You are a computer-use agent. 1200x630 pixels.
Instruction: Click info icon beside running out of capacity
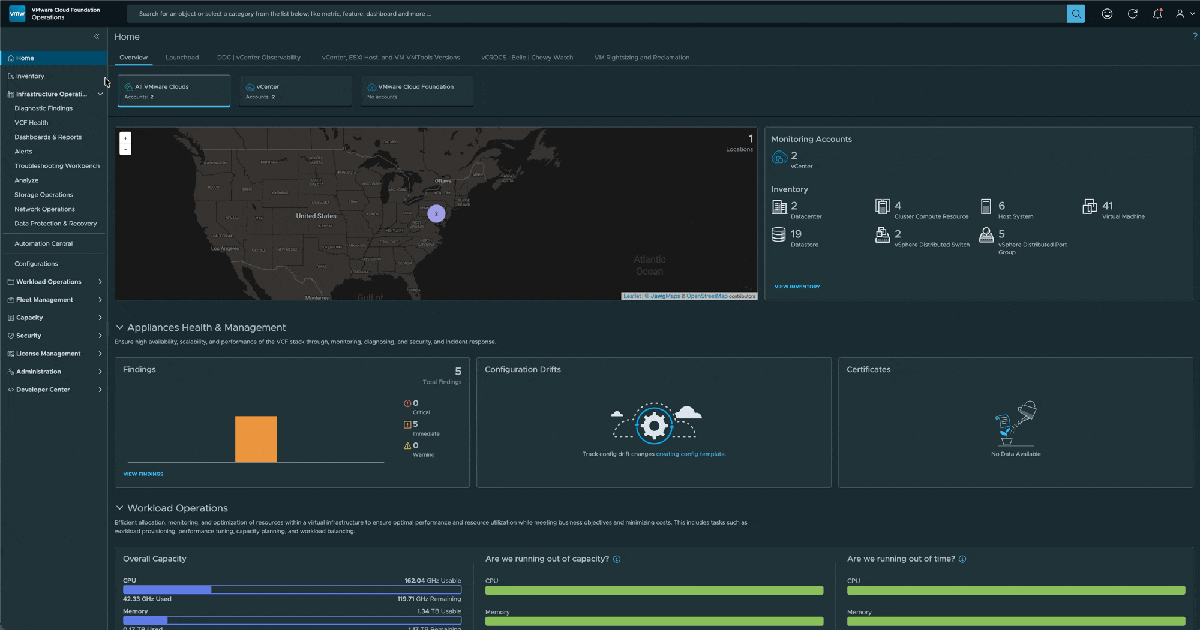tap(617, 559)
